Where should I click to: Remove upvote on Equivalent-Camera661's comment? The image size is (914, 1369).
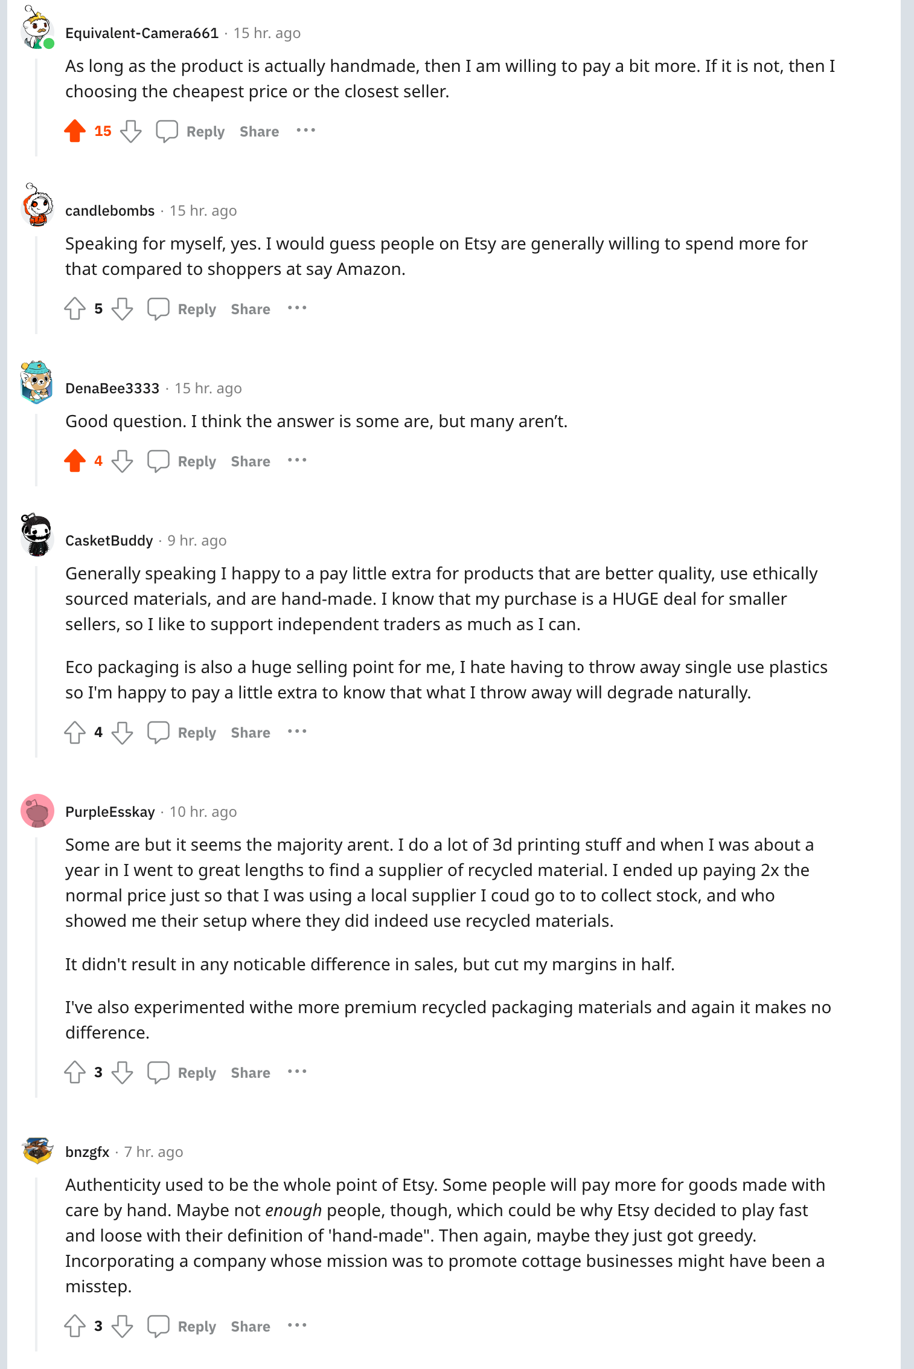75,131
